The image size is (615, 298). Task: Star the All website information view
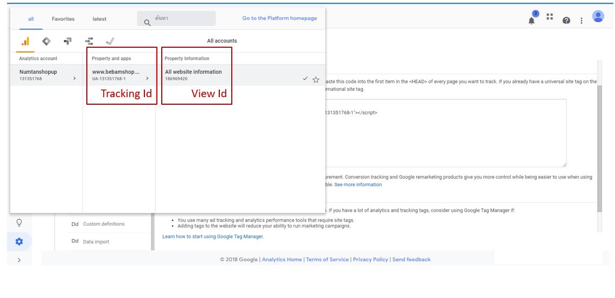[x=316, y=80]
